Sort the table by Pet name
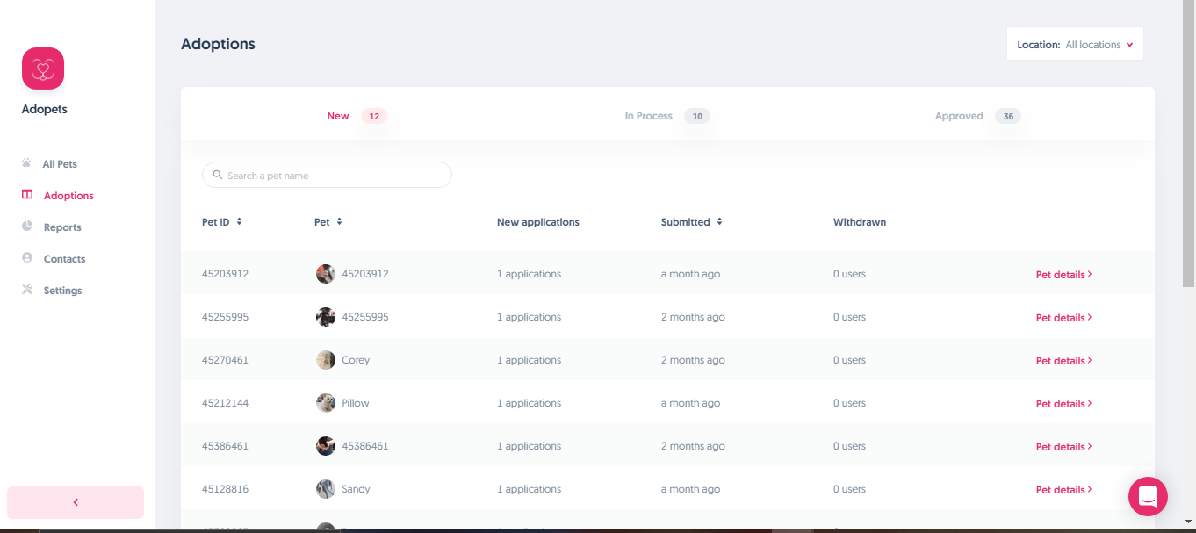The width and height of the screenshot is (1196, 533). tap(339, 222)
